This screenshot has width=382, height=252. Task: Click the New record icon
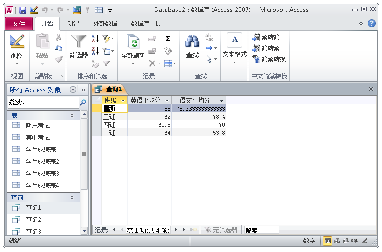coord(152,39)
